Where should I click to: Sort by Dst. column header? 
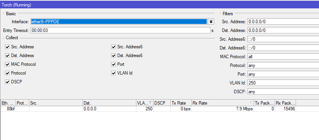point(109,103)
